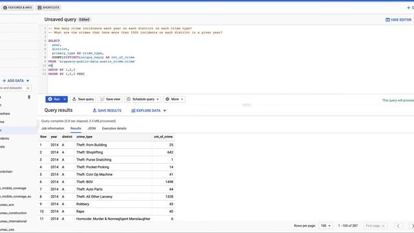Go to the previous results page
The width and height of the screenshot is (414, 233).
pos(398,226)
